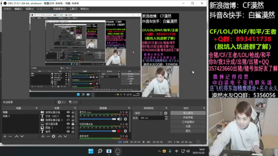This screenshot has width=278, height=156.
Task: Open the 帮助(H) menu
Action: pyautogui.click(x=84, y=9)
